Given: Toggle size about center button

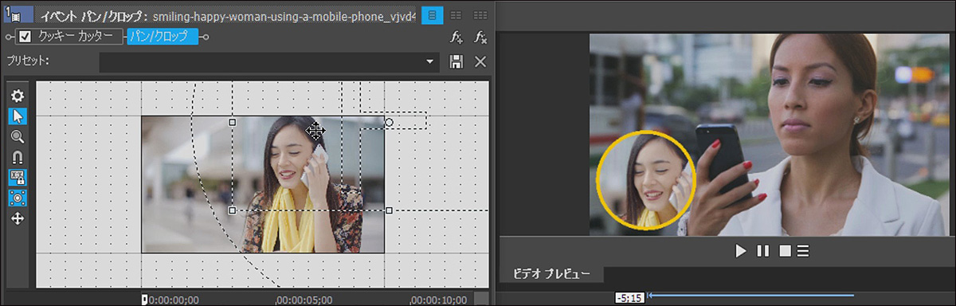Looking at the screenshot, I should 18,197.
